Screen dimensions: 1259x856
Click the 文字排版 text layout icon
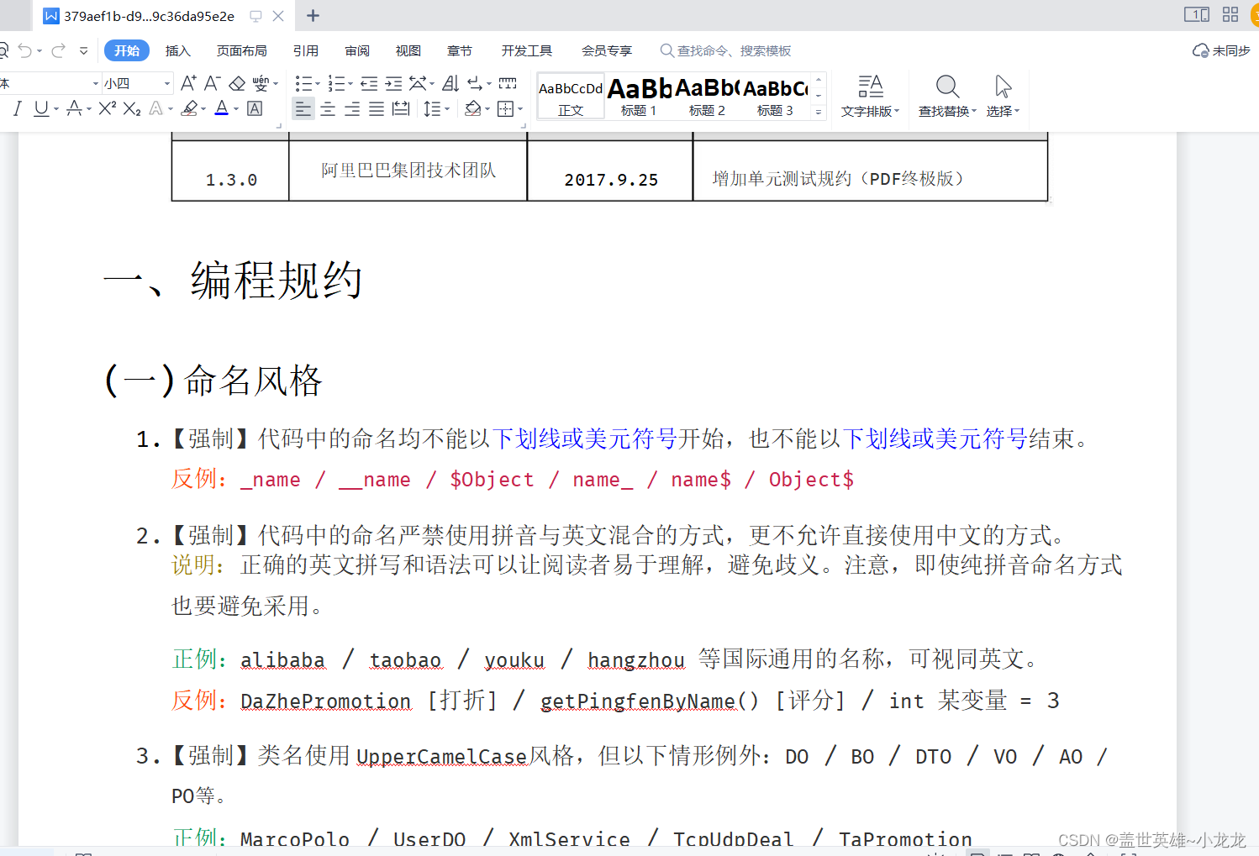(870, 95)
